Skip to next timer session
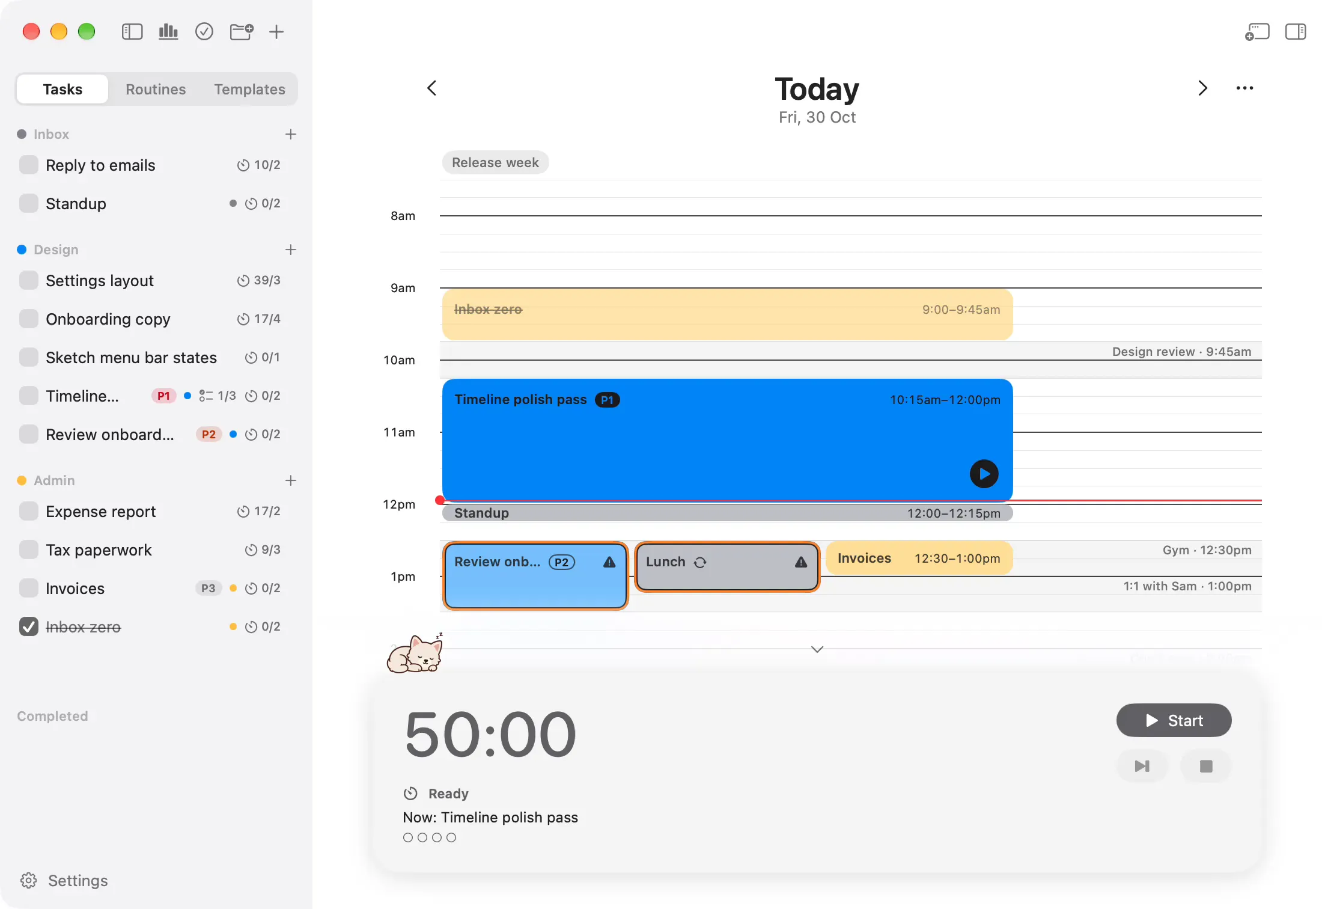The width and height of the screenshot is (1322, 909). tap(1142, 766)
